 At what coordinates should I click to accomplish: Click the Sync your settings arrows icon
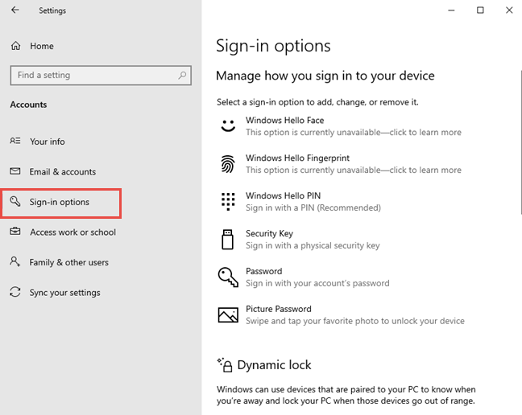[x=15, y=292]
